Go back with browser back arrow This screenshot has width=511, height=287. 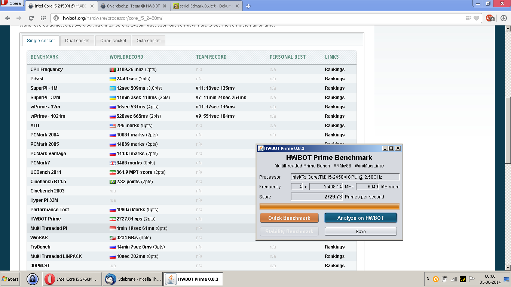(x=7, y=18)
